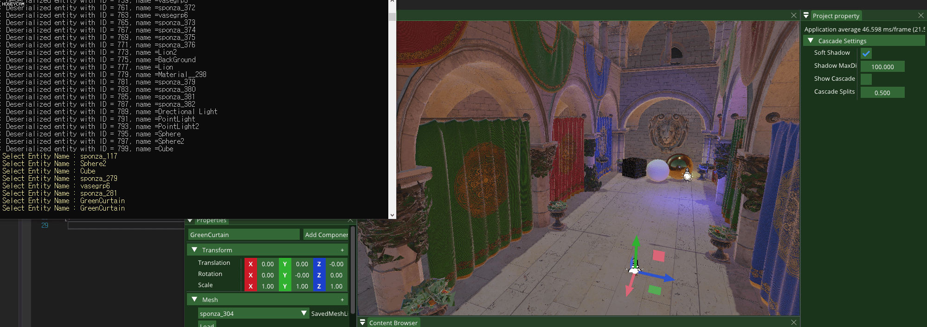The image size is (927, 327).
Task: Click the Properties panel vertical scrollbar
Action: tap(353, 270)
